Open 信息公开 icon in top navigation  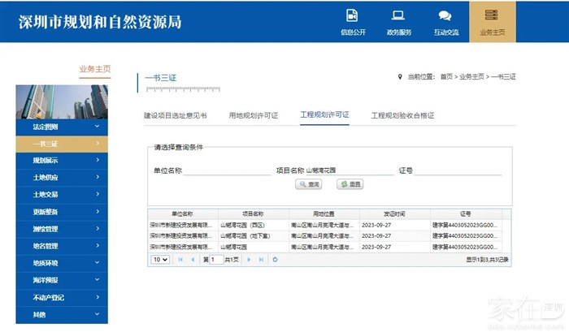click(352, 20)
